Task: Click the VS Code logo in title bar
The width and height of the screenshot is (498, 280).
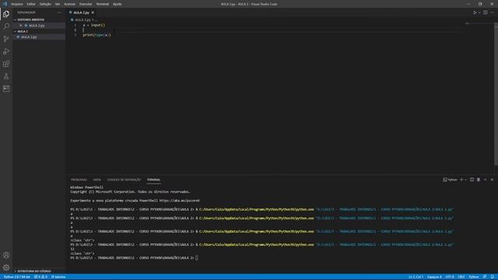Action: pos(5,4)
